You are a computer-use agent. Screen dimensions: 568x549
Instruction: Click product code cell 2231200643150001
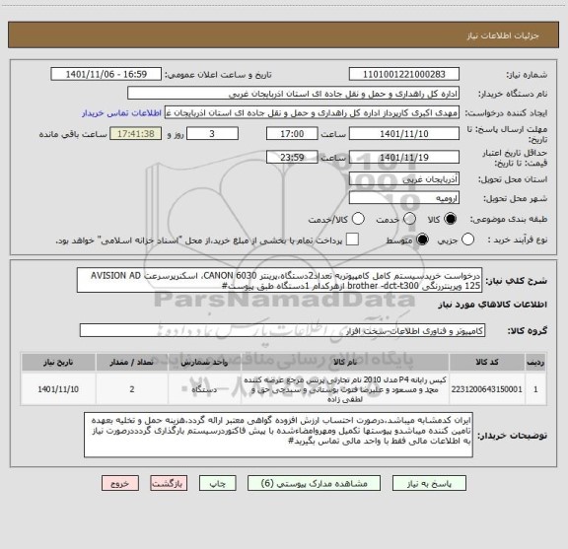pyautogui.click(x=487, y=389)
